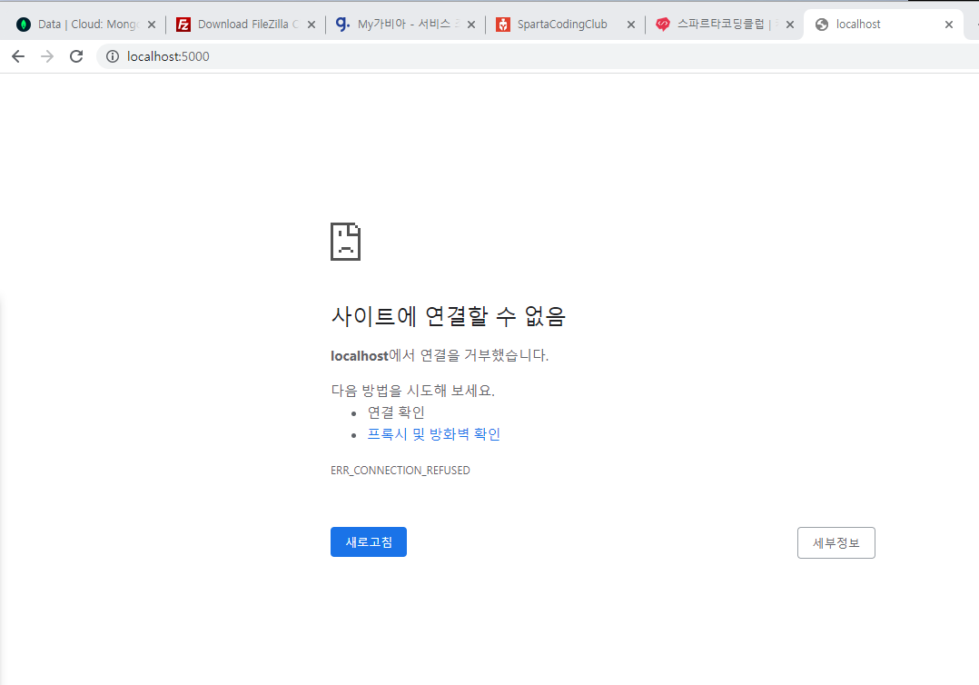This screenshot has height=685, width=979.
Task: Click the FileZilla favicon
Action: click(x=183, y=25)
